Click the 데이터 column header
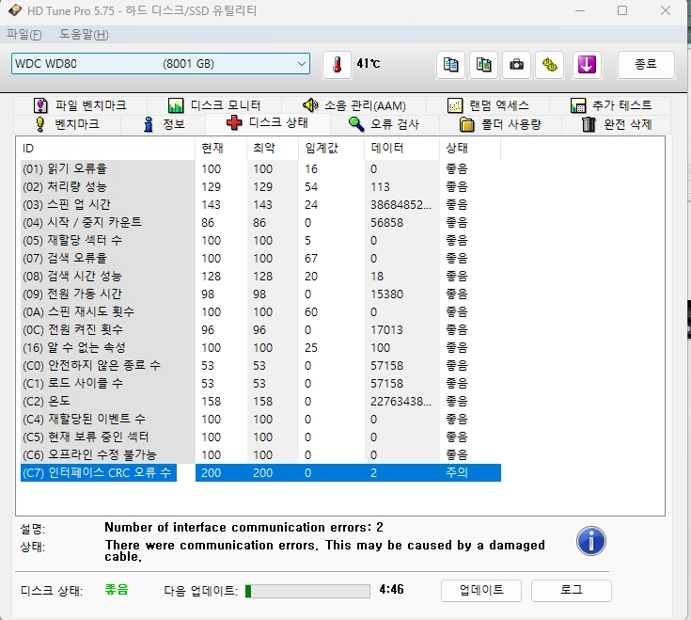Screen dimensions: 691x620 402,148
